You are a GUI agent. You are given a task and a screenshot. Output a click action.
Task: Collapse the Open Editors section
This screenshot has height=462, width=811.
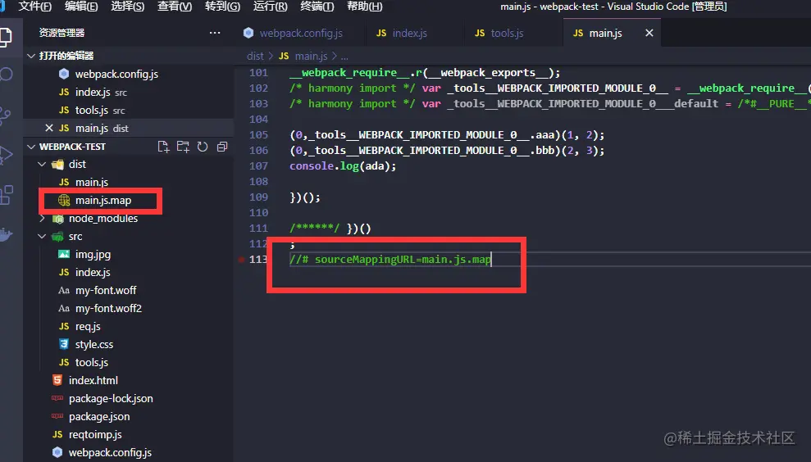pyautogui.click(x=31, y=56)
